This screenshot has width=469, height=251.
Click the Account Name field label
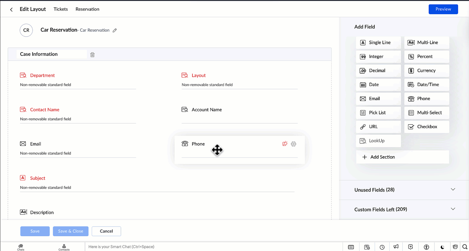point(207,110)
